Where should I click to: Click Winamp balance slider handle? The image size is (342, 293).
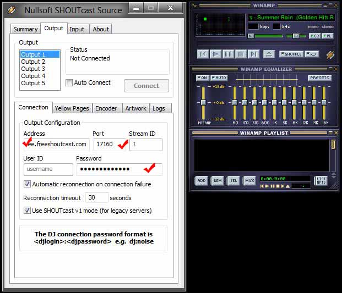tap(296, 36)
